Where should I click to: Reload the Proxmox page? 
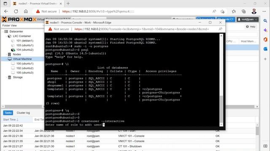16,11
